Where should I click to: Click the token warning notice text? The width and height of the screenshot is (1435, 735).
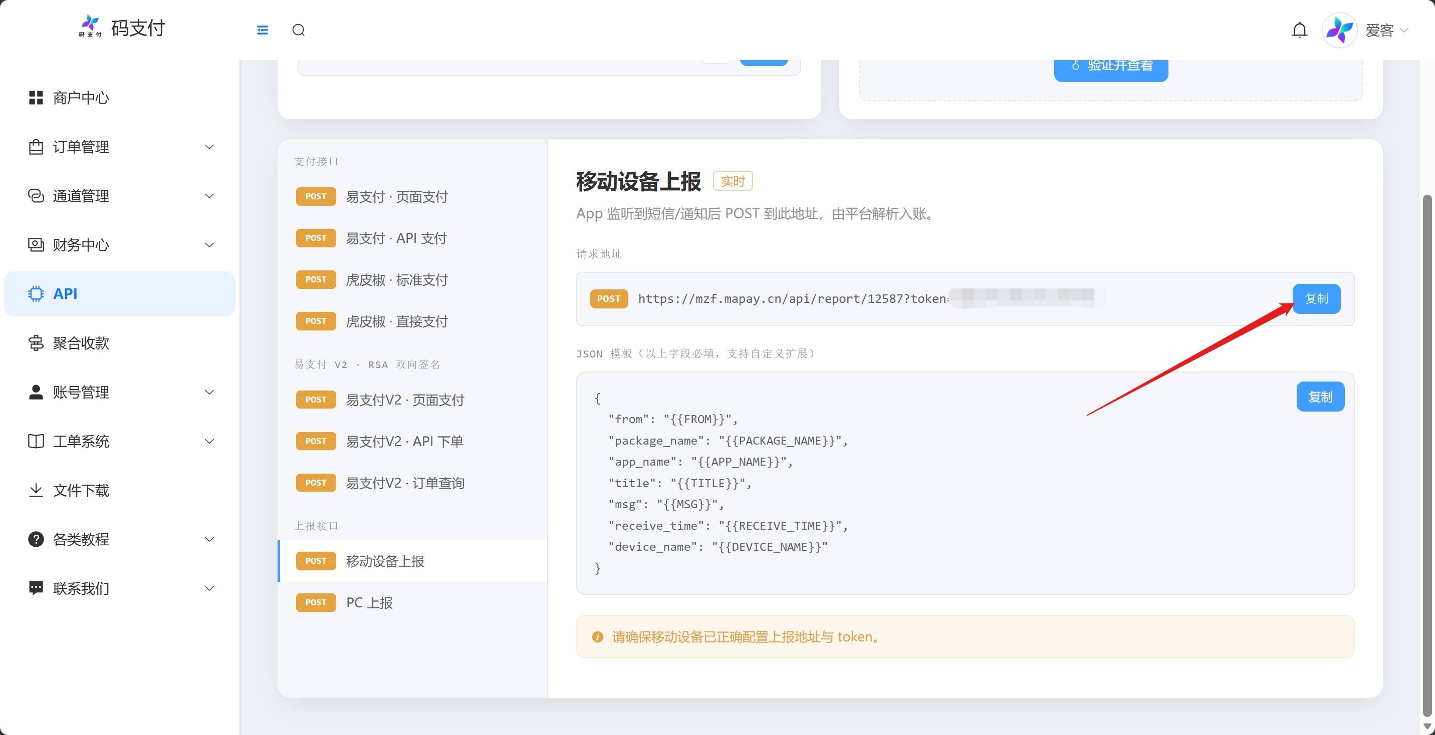pos(747,637)
